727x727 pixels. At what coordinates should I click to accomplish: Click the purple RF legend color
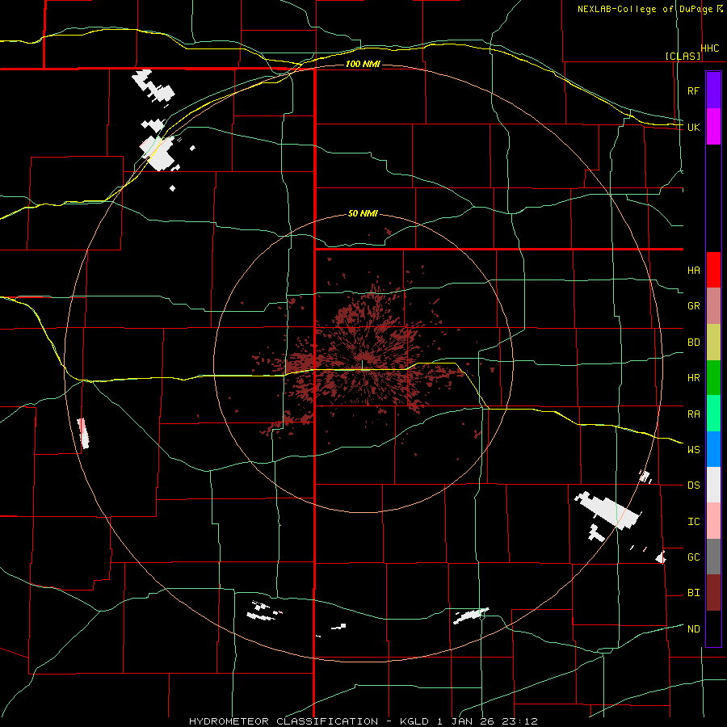pos(713,90)
